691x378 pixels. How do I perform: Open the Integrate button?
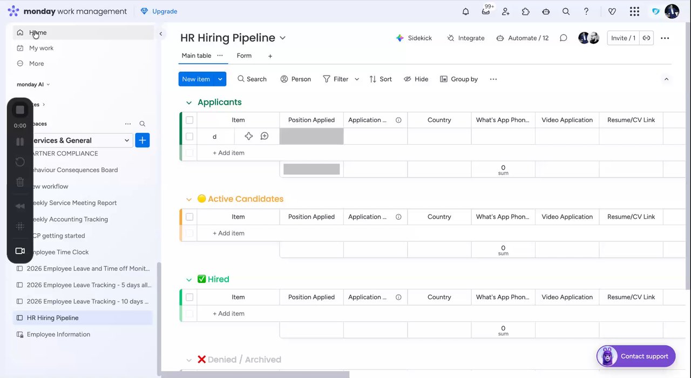point(465,38)
